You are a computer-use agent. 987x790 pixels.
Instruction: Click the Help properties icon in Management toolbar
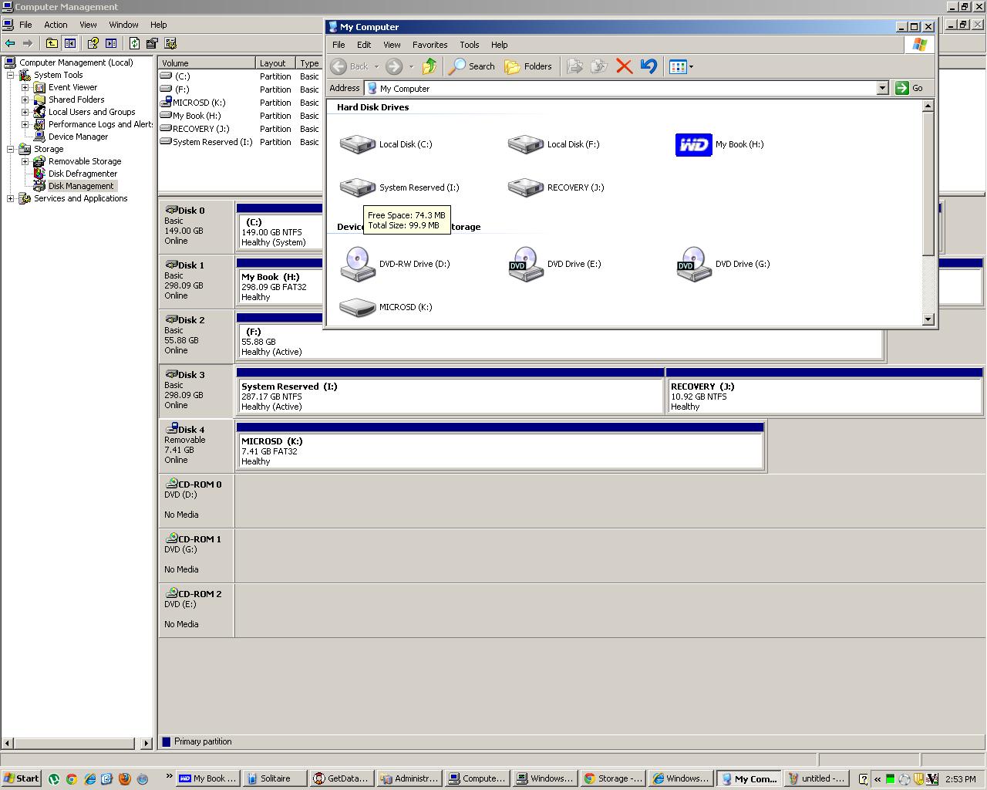(x=93, y=43)
